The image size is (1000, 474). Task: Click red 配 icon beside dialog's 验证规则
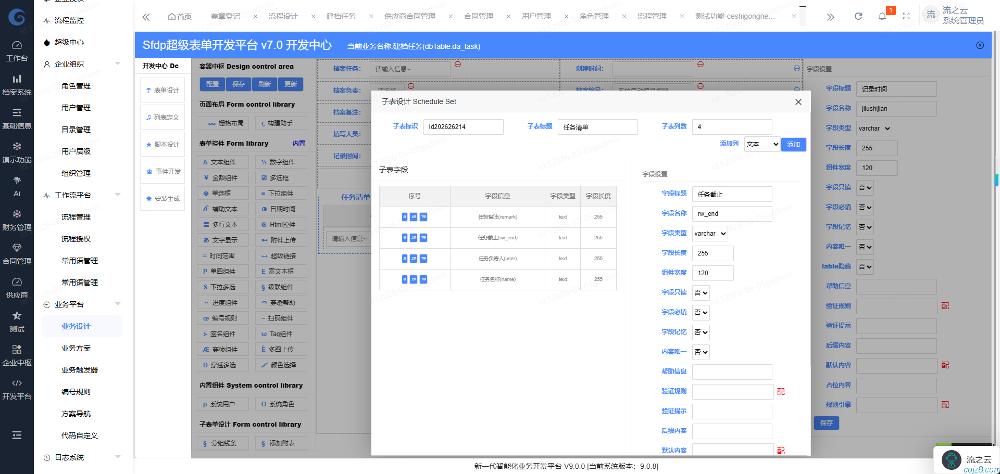[x=781, y=392]
